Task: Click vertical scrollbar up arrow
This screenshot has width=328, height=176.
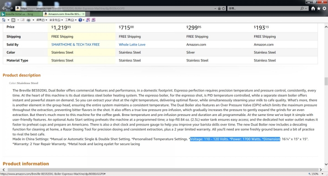Action: [x=326, y=27]
